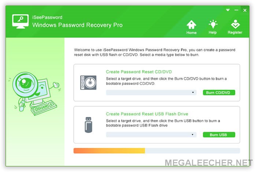Open the title bar dropdown menu triangle
The width and height of the screenshot is (255, 172).
(x=228, y=10)
